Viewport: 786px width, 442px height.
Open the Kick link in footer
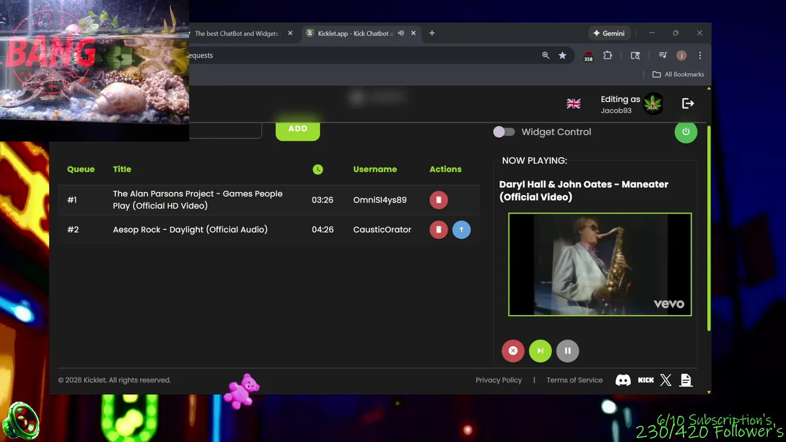coord(646,380)
